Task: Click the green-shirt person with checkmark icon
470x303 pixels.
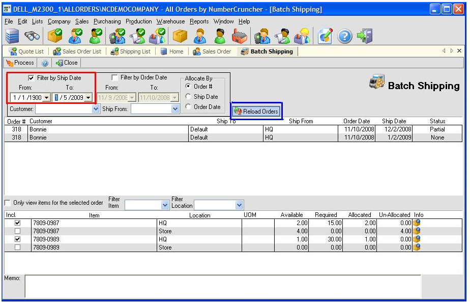Action: click(x=95, y=36)
